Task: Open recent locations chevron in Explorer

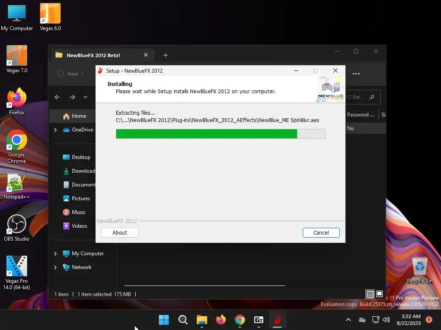Action: tap(85, 97)
